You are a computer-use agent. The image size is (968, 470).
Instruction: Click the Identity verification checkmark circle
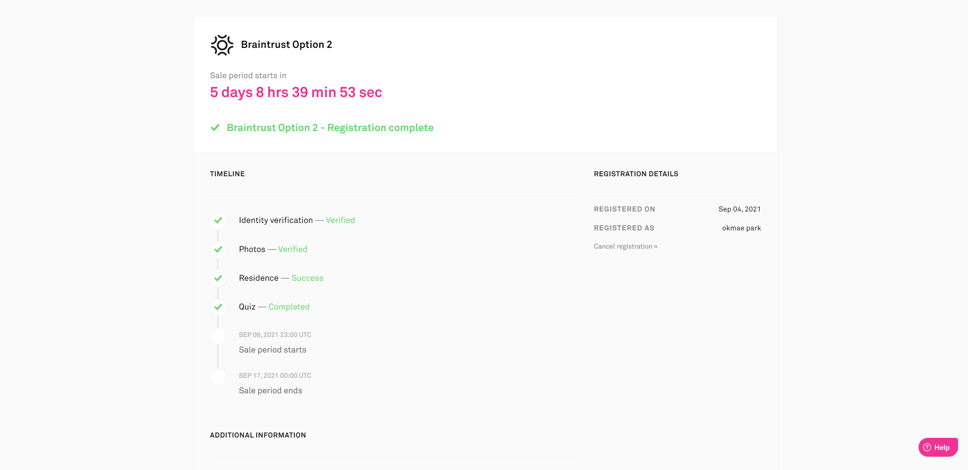point(218,220)
